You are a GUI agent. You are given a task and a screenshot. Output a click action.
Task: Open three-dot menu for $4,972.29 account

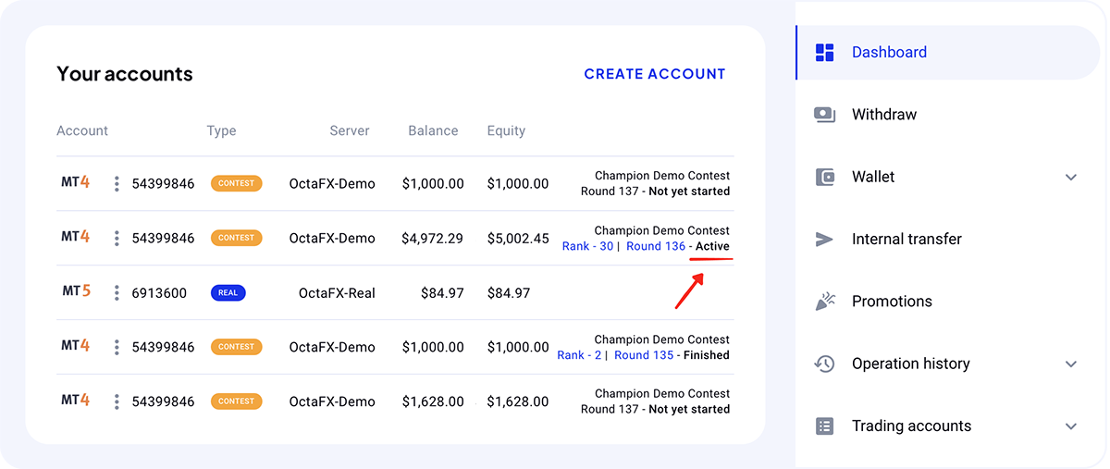click(117, 239)
